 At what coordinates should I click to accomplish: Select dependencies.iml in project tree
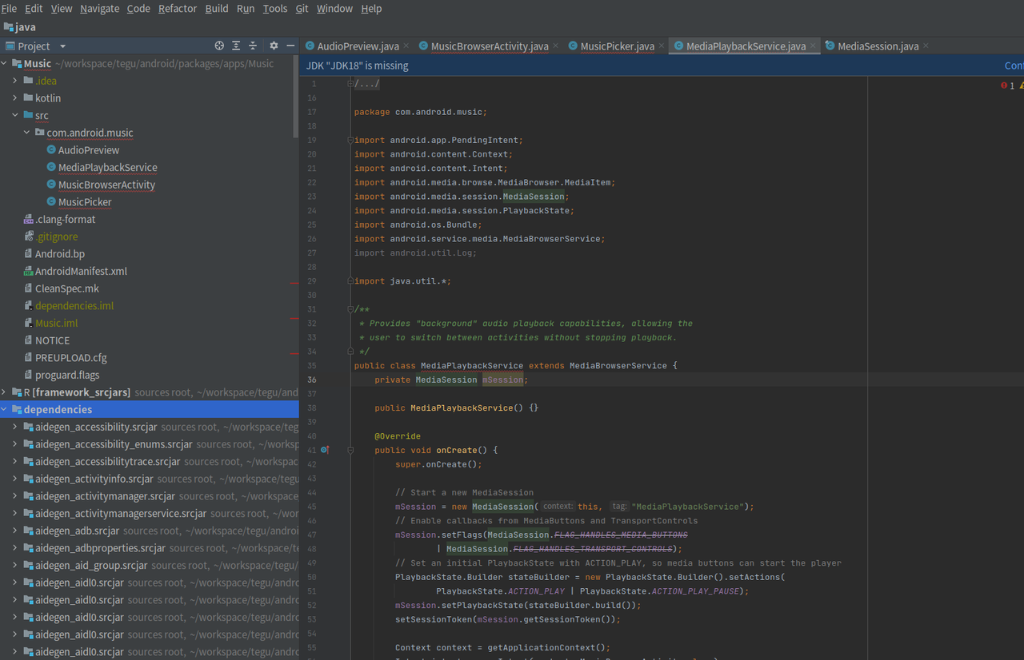coord(74,306)
